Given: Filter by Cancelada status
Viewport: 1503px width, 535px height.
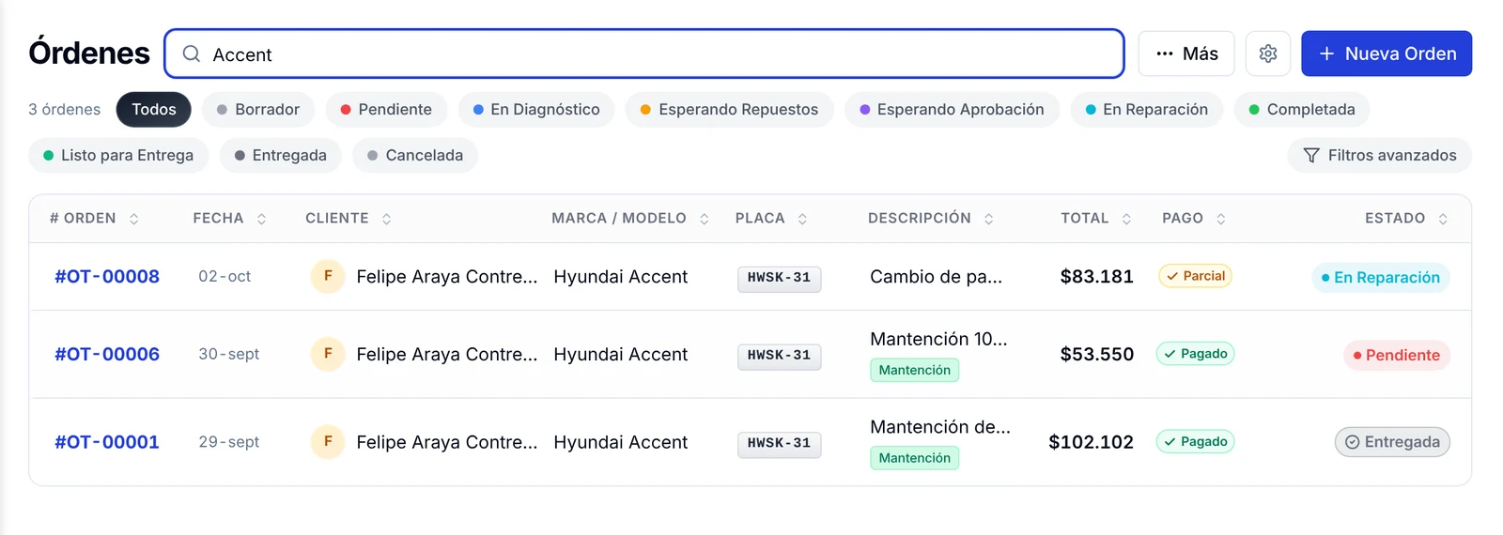Looking at the screenshot, I should click(415, 155).
